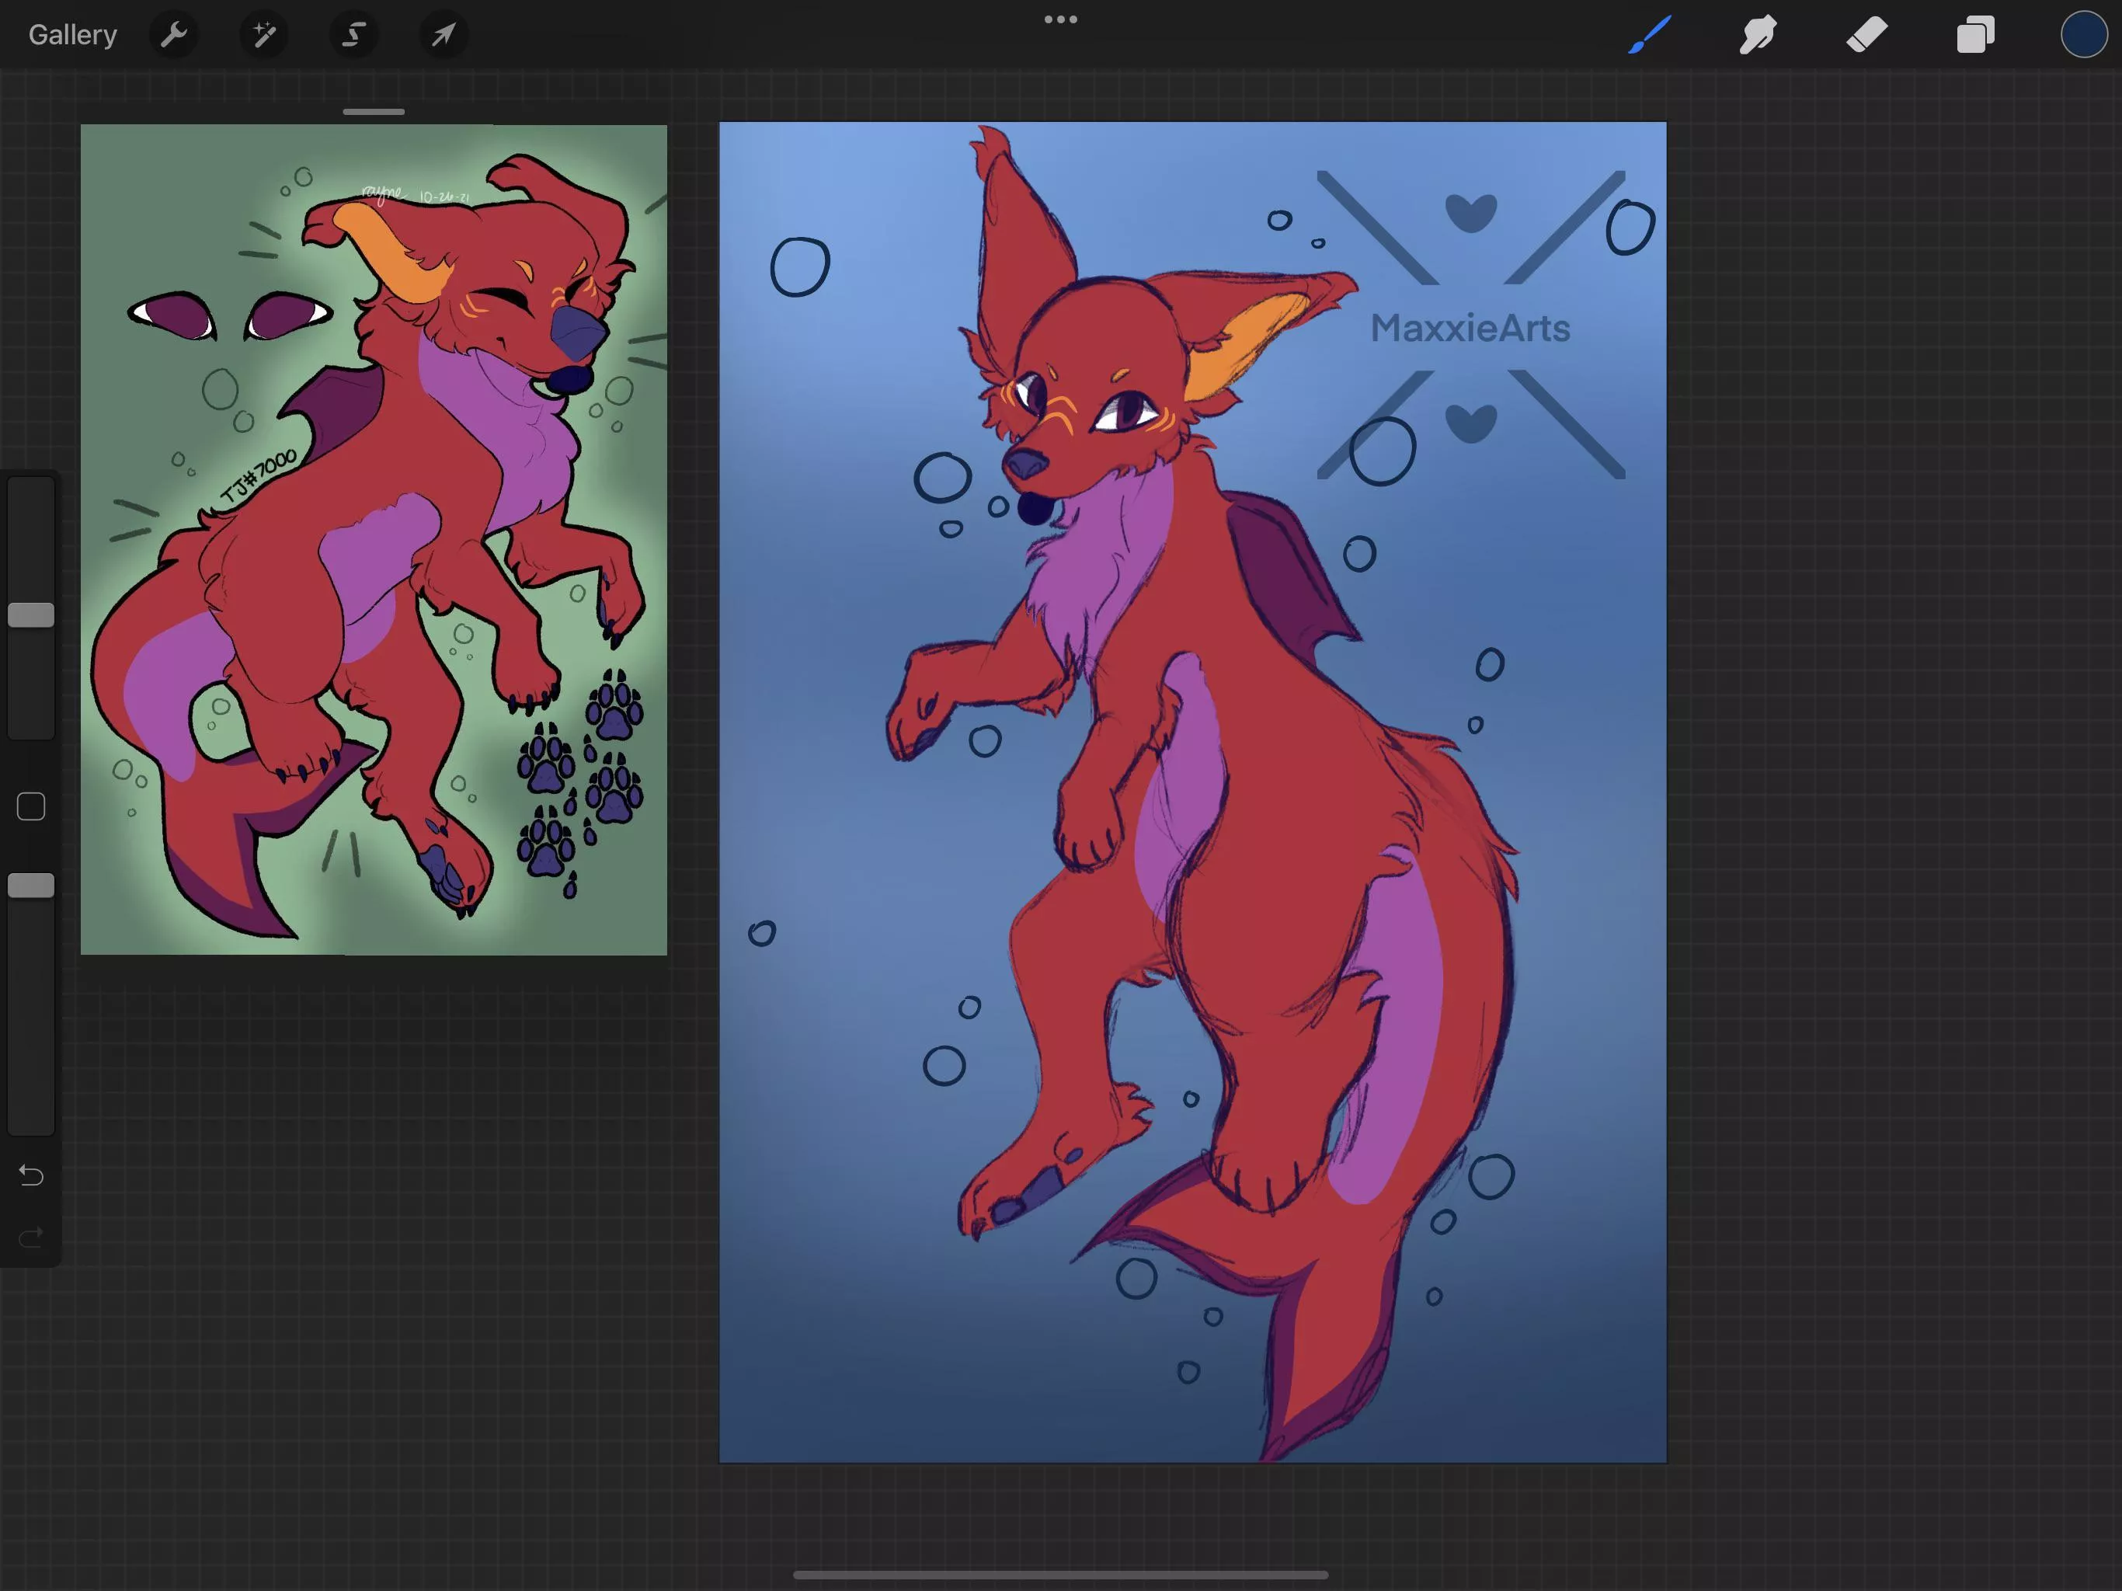
Task: Grab the reference window top handle bar
Action: point(373,113)
